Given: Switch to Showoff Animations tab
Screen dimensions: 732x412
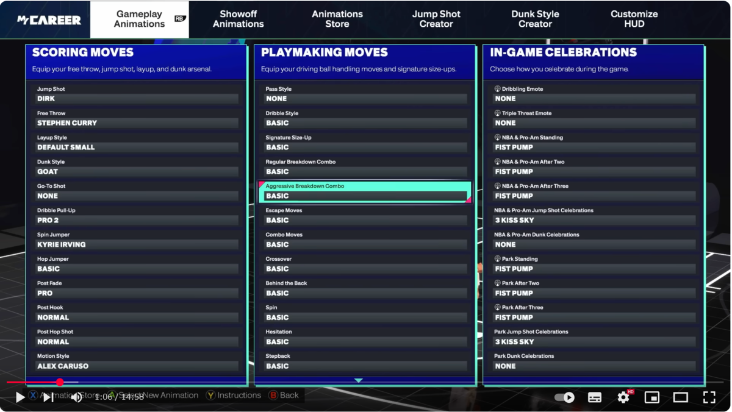Looking at the screenshot, I should coord(239,19).
